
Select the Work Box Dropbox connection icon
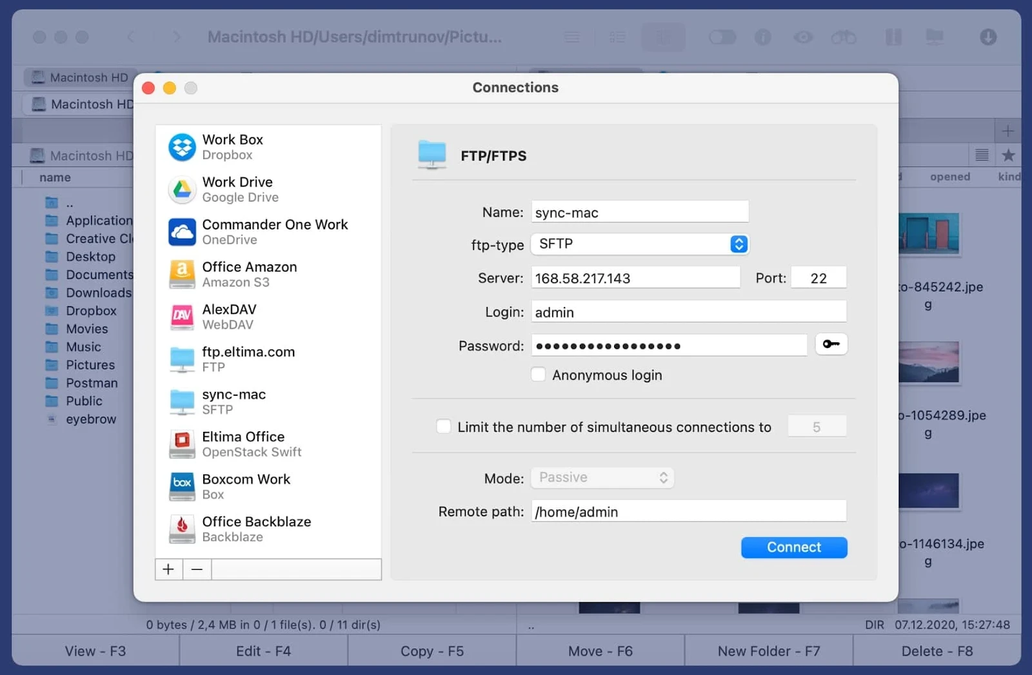pos(182,147)
